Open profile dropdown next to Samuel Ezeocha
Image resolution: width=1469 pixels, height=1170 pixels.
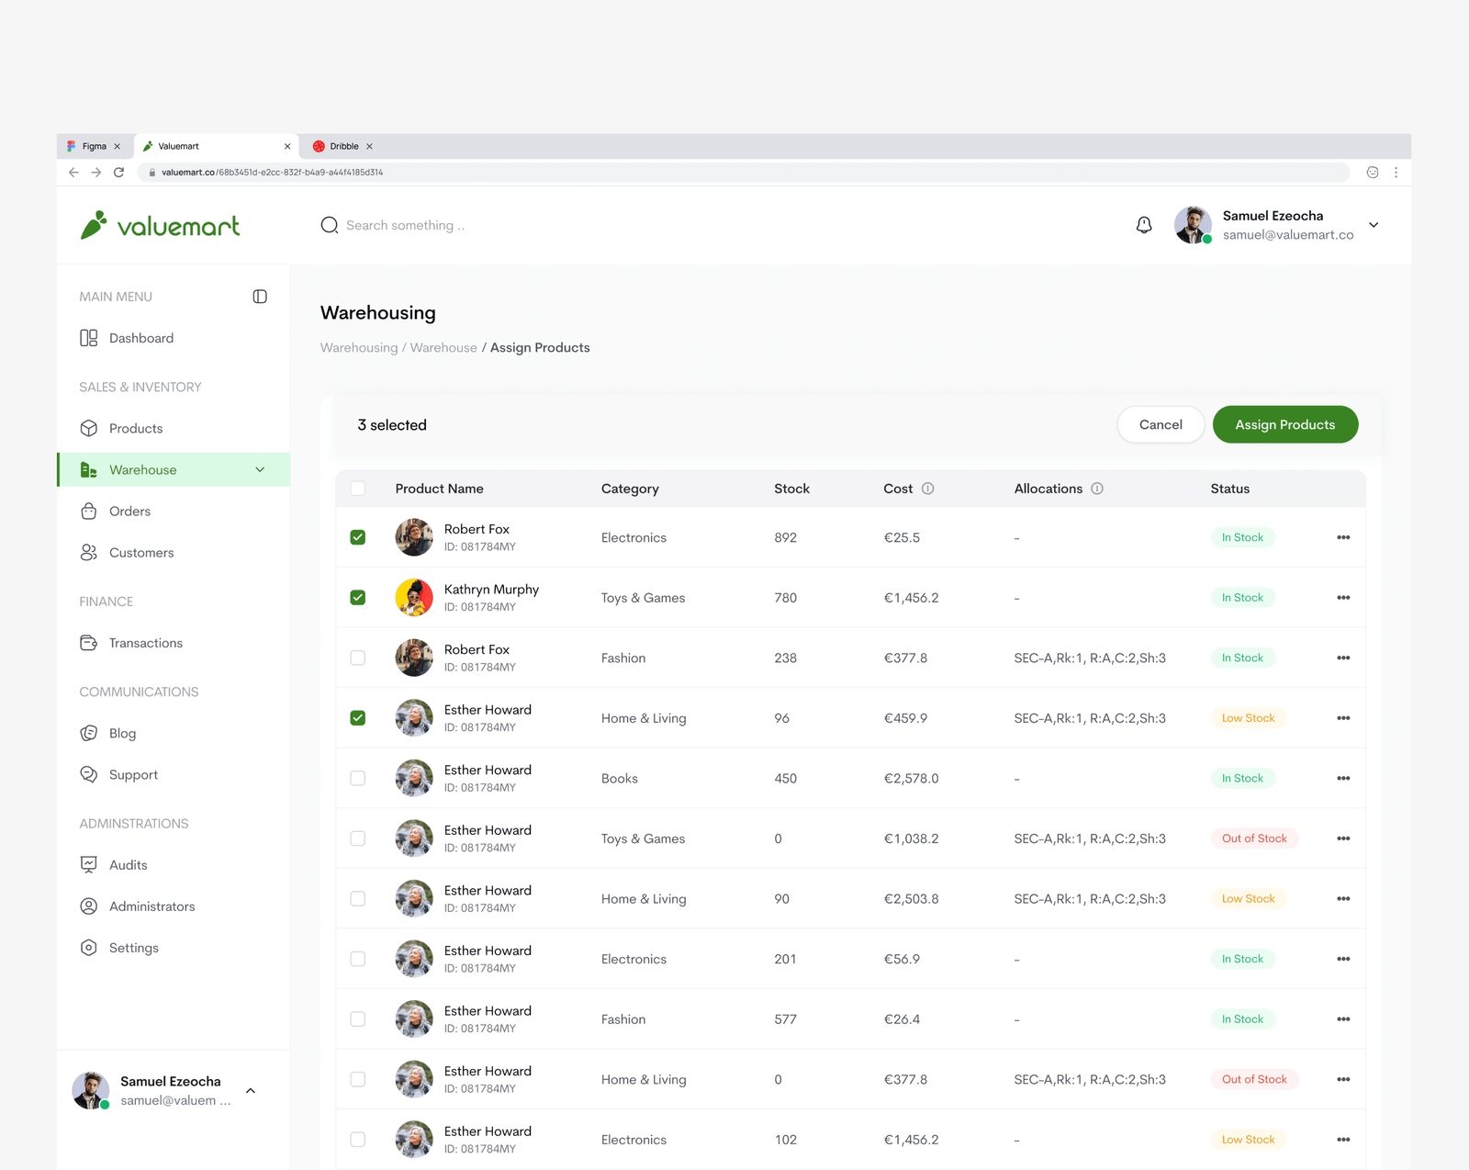[x=1374, y=225]
